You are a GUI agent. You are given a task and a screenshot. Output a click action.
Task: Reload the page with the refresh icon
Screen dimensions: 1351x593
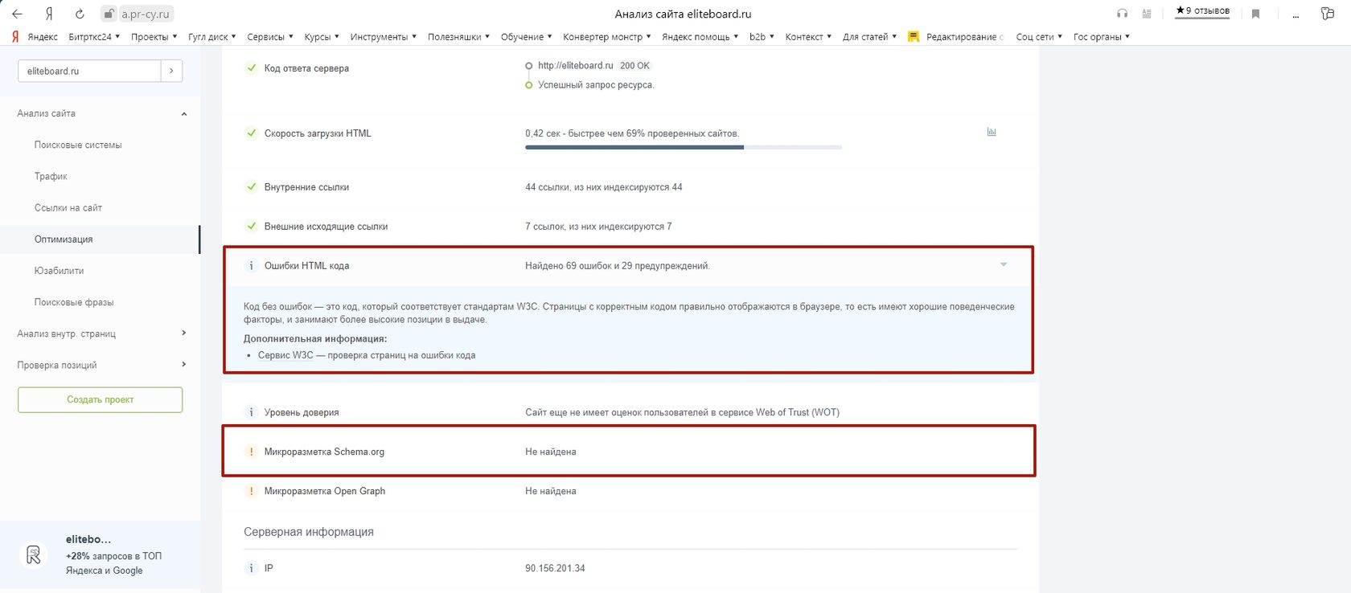tap(80, 14)
